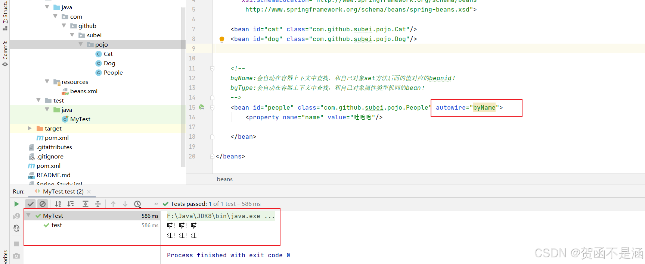Image resolution: width=645 pixels, height=264 pixels.
Task: Collapse the subei package
Action: [x=72, y=35]
